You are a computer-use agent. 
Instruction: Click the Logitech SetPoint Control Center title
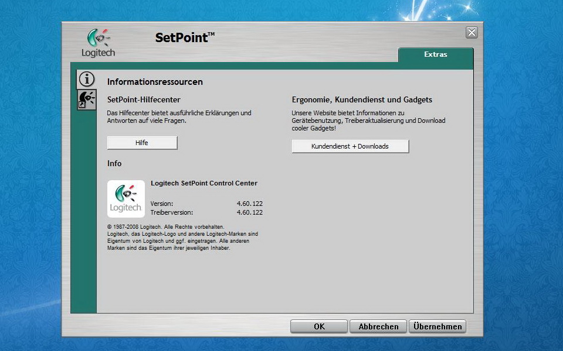point(204,183)
